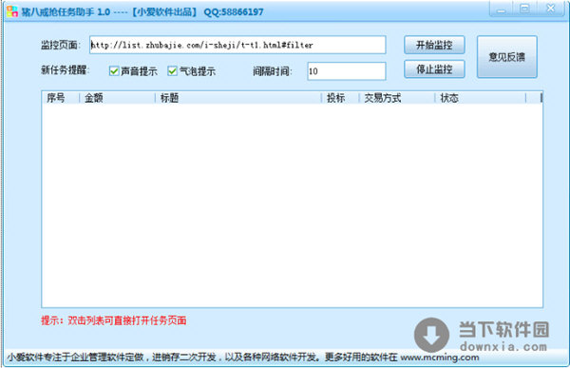Screen dimensions: 570x368
Task: Click www.mcming.com in status bar
Action: pos(440,358)
